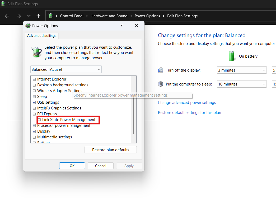Screen dimensions: 276x211
Task: Expand the USB settings node
Action: coord(34,102)
